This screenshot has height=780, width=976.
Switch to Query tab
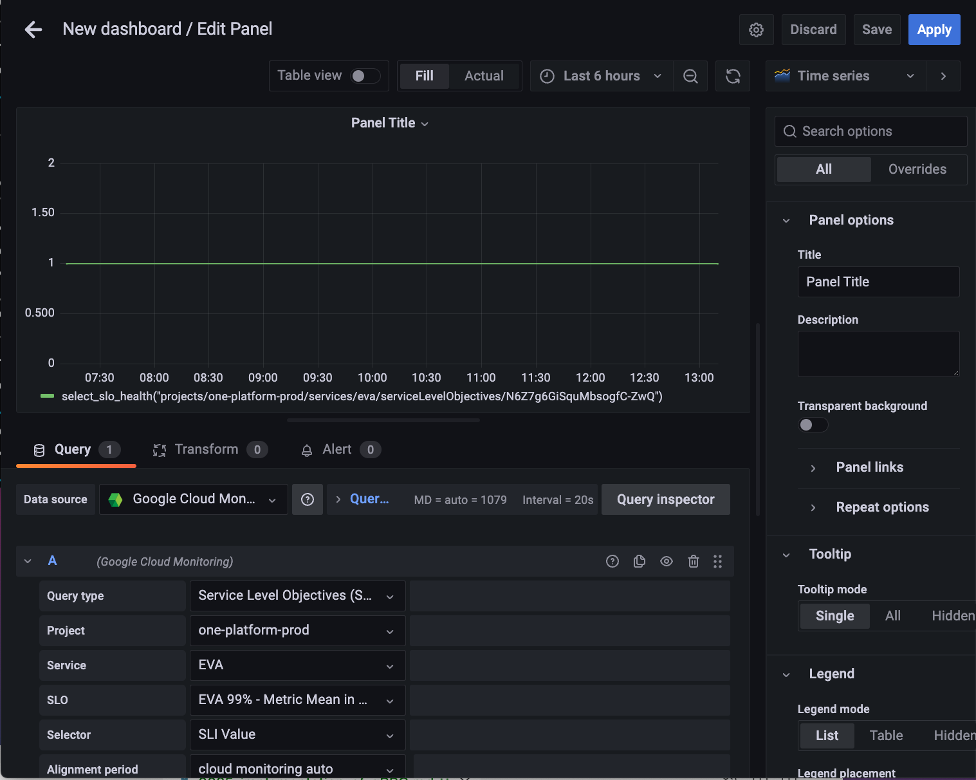76,450
